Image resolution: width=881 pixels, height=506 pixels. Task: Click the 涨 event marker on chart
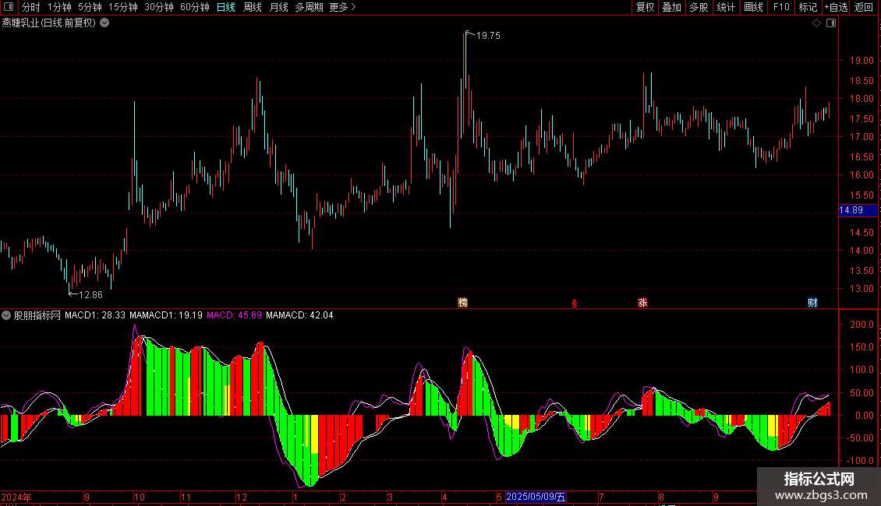pyautogui.click(x=642, y=302)
